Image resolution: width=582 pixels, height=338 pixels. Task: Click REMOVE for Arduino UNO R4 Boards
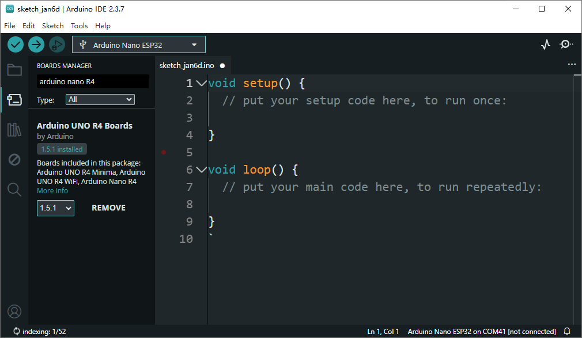(x=108, y=208)
